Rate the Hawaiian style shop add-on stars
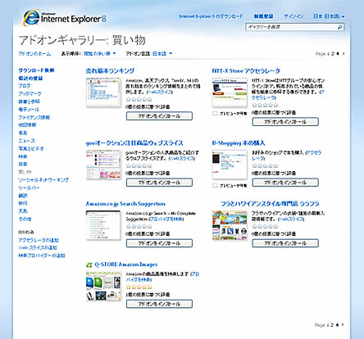364x339 pixels. click(265, 227)
